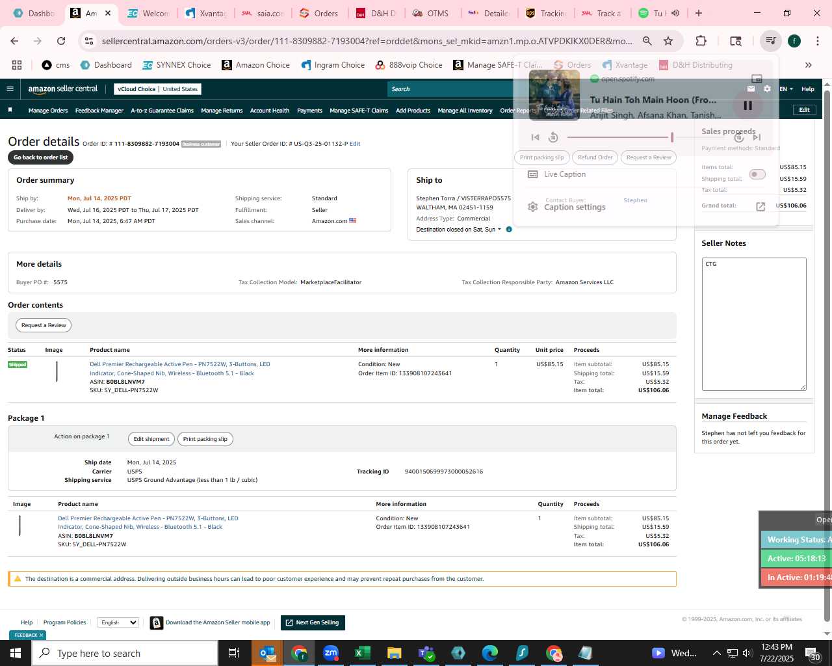Open Microsoft Edge from taskbar

click(490, 653)
